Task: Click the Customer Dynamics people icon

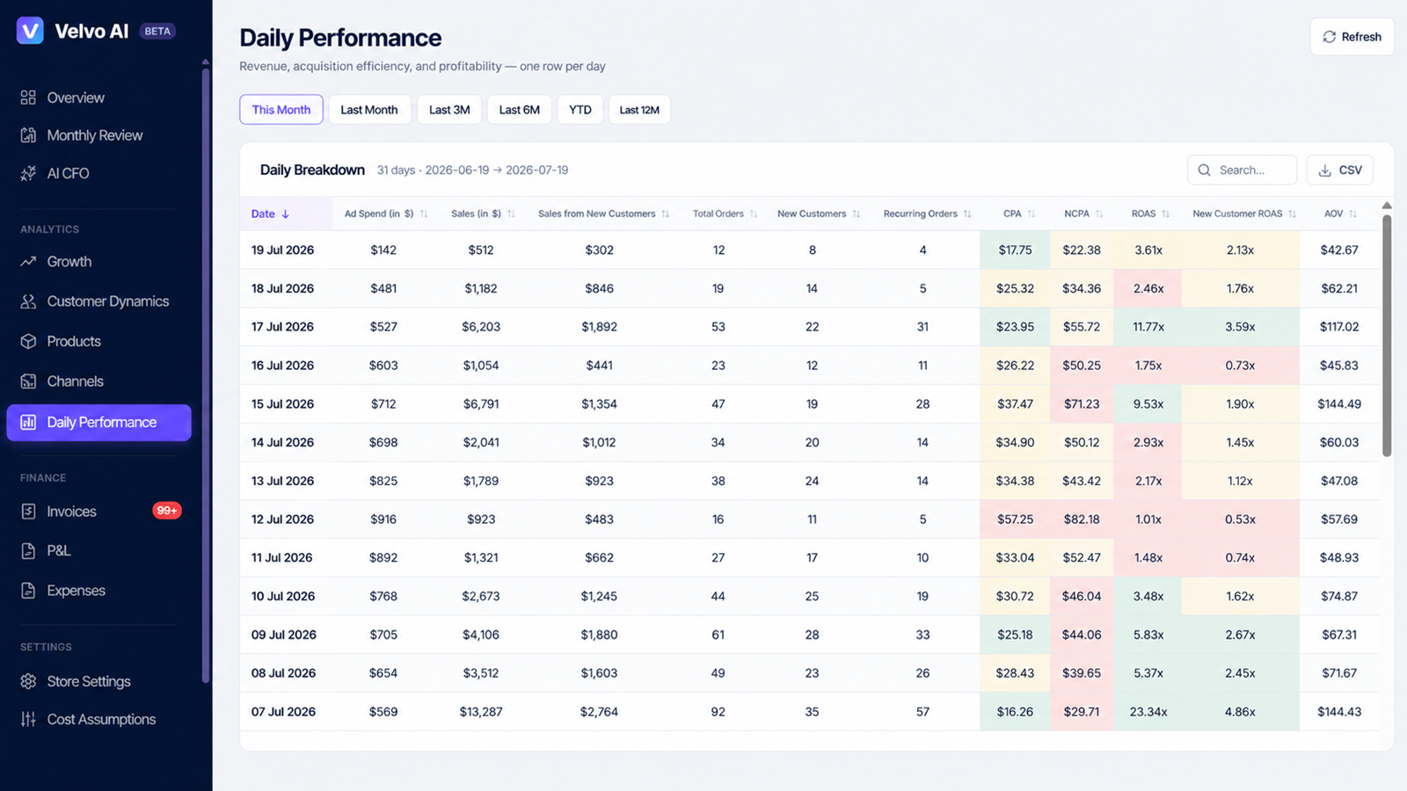Action: [28, 301]
